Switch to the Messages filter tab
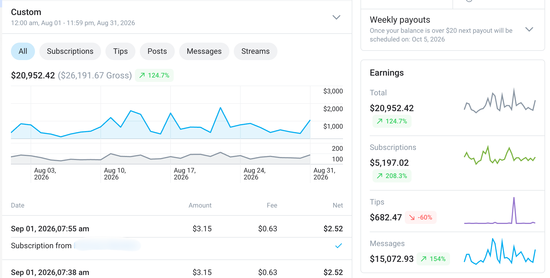 pyautogui.click(x=204, y=51)
